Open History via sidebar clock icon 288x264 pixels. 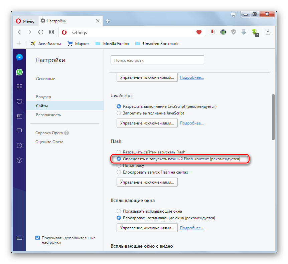tap(19, 146)
